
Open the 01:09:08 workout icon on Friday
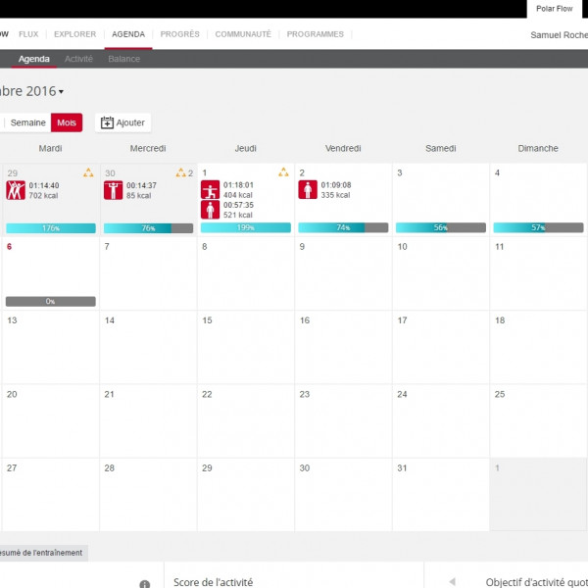[x=308, y=190]
